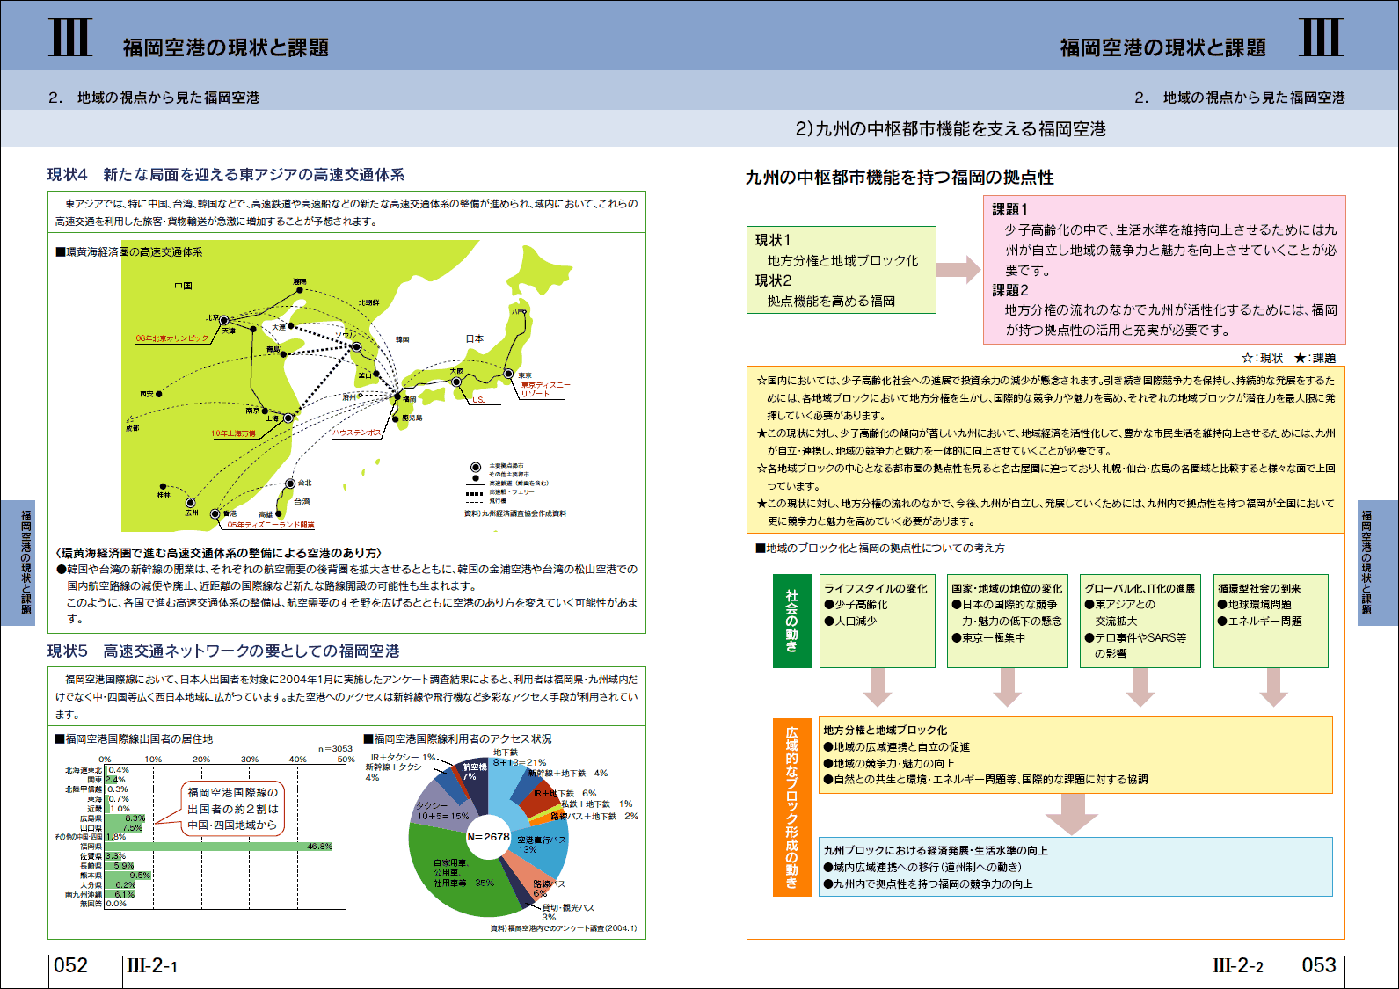Click the 循環型社会の到来 box

point(1271,622)
